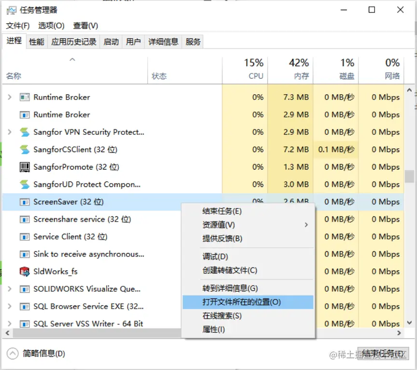Sort by the CPU column header
417x370 pixels.
[245, 70]
